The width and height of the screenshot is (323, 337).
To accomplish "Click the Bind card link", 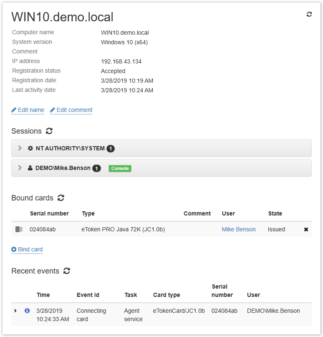I will (27, 249).
